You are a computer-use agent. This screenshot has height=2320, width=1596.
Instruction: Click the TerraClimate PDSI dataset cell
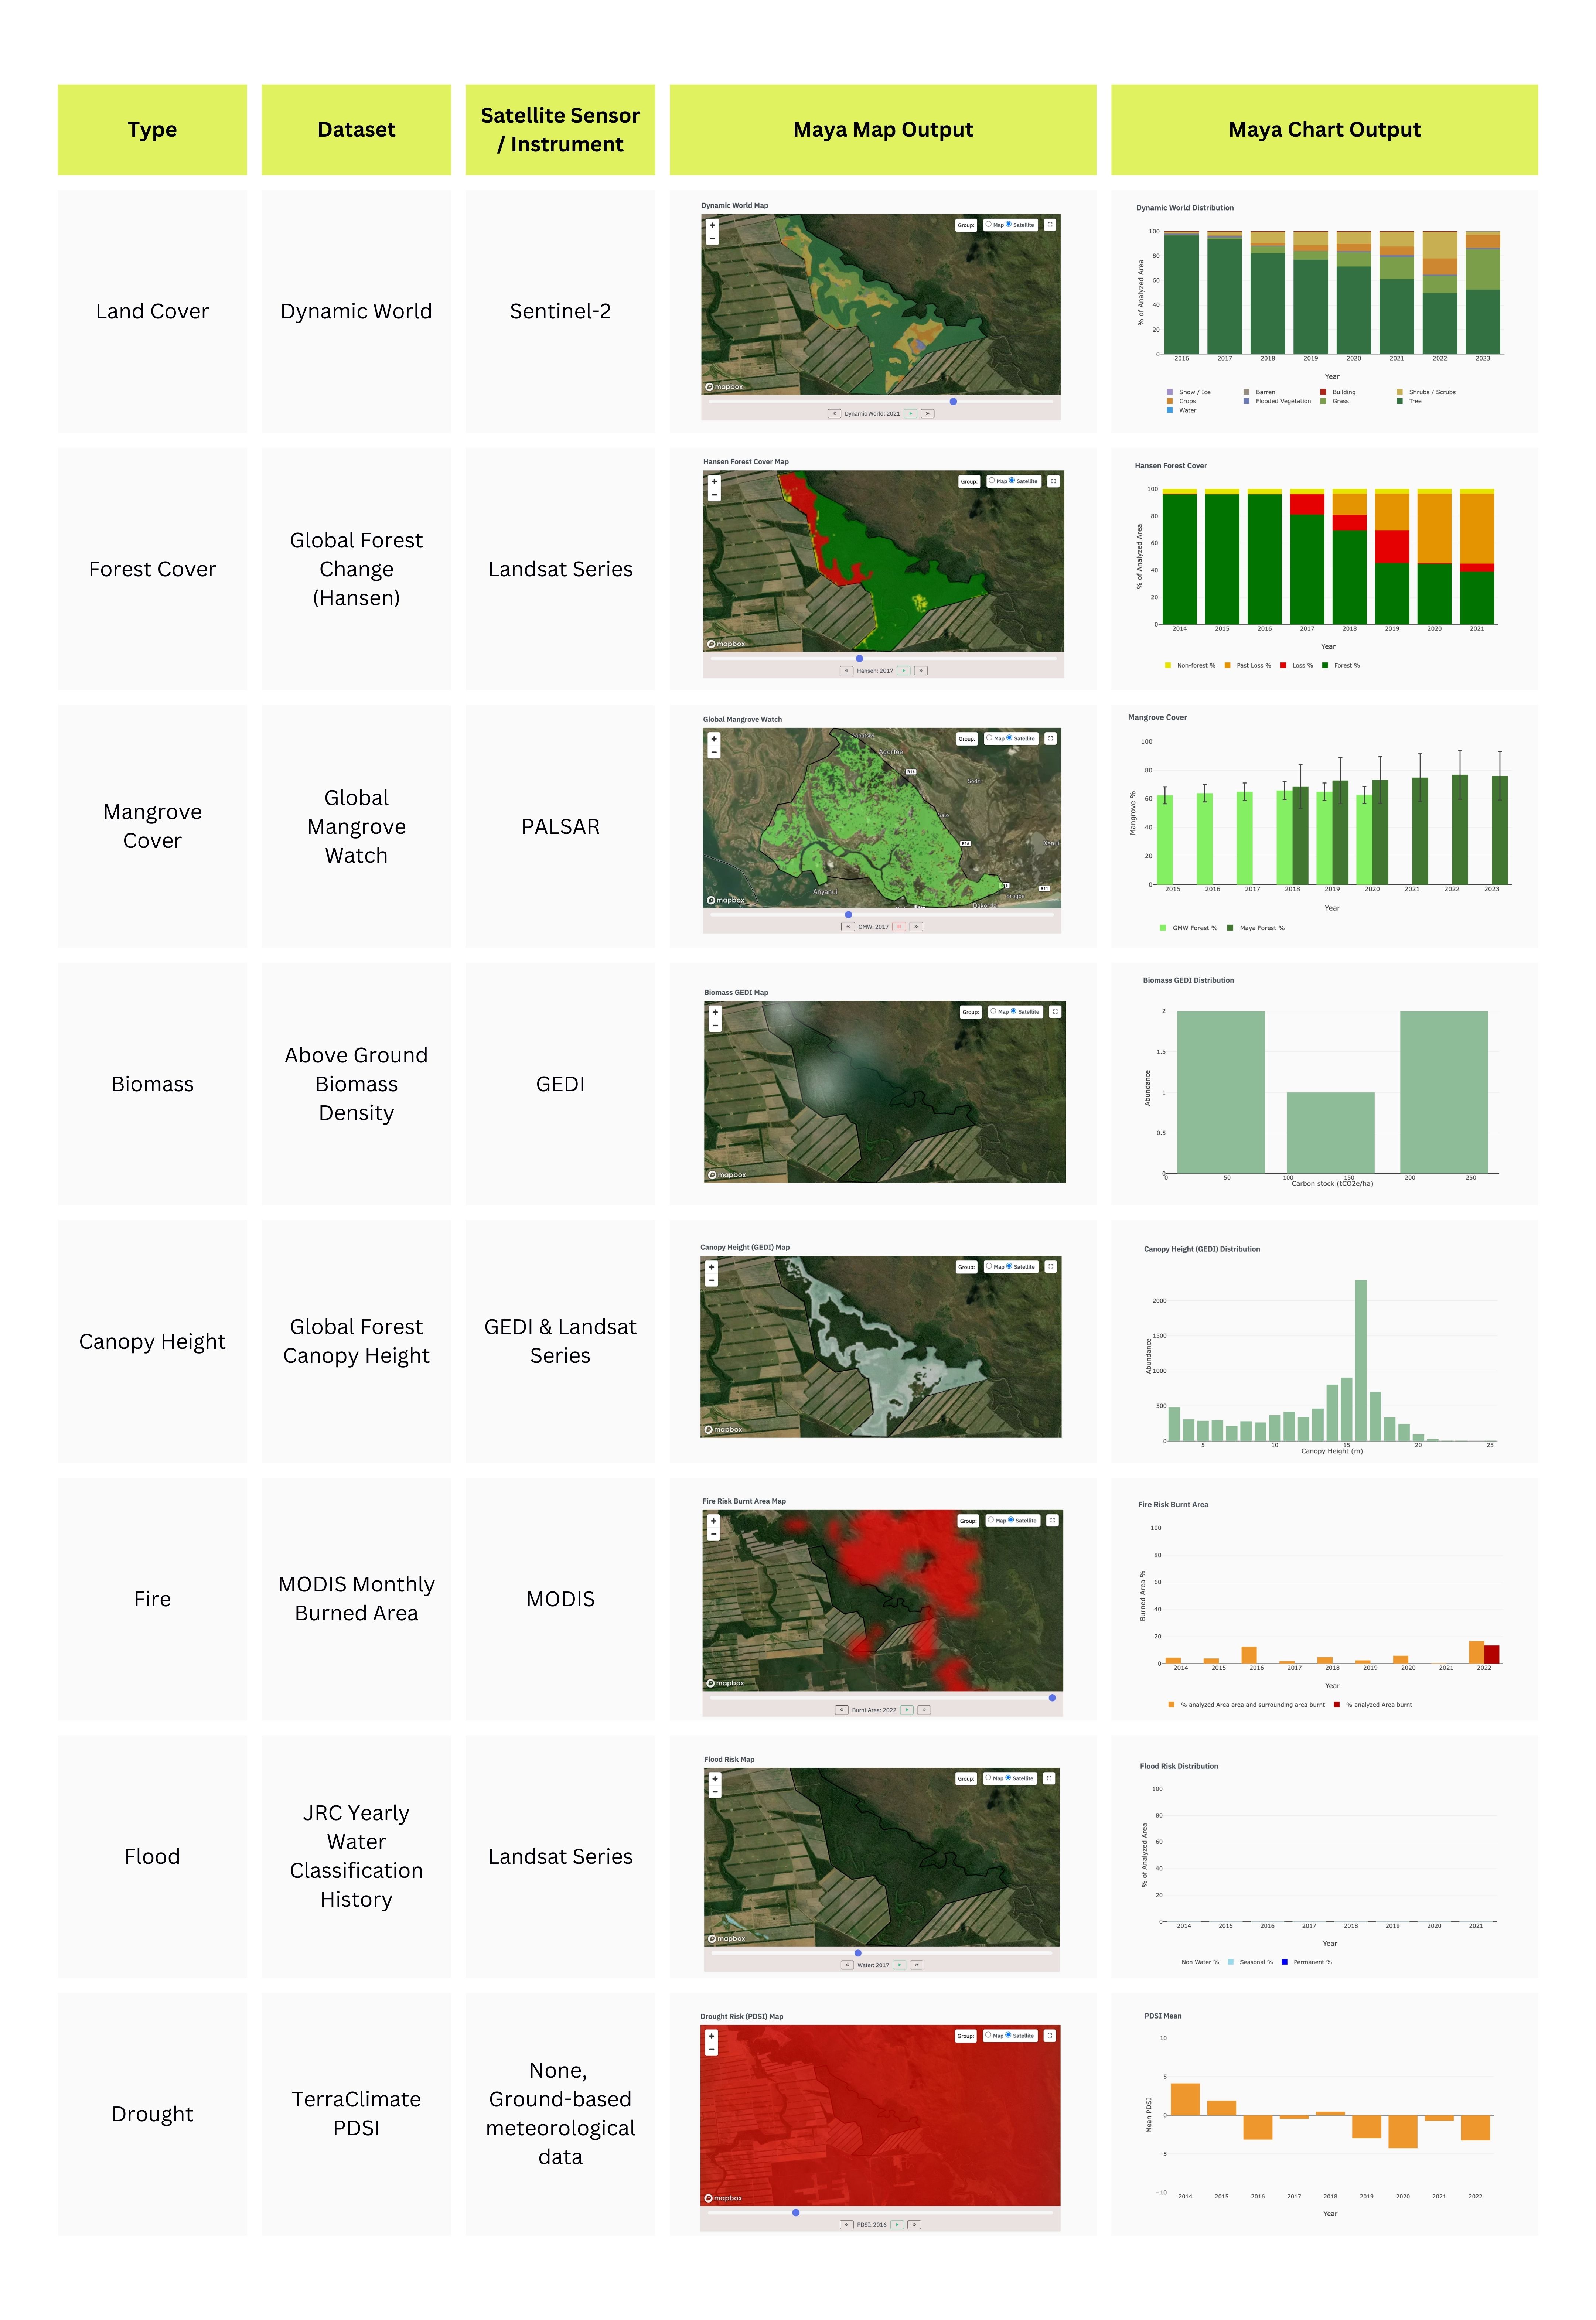tap(356, 2114)
